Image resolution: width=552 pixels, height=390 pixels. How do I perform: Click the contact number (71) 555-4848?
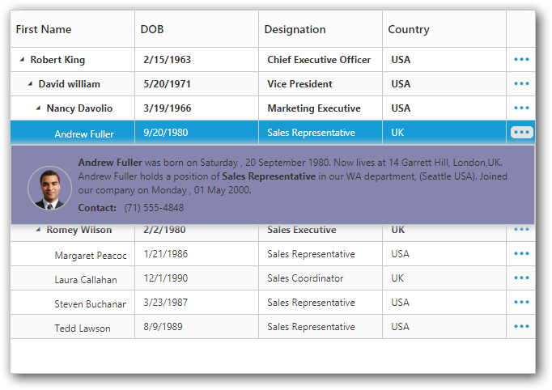click(x=154, y=208)
